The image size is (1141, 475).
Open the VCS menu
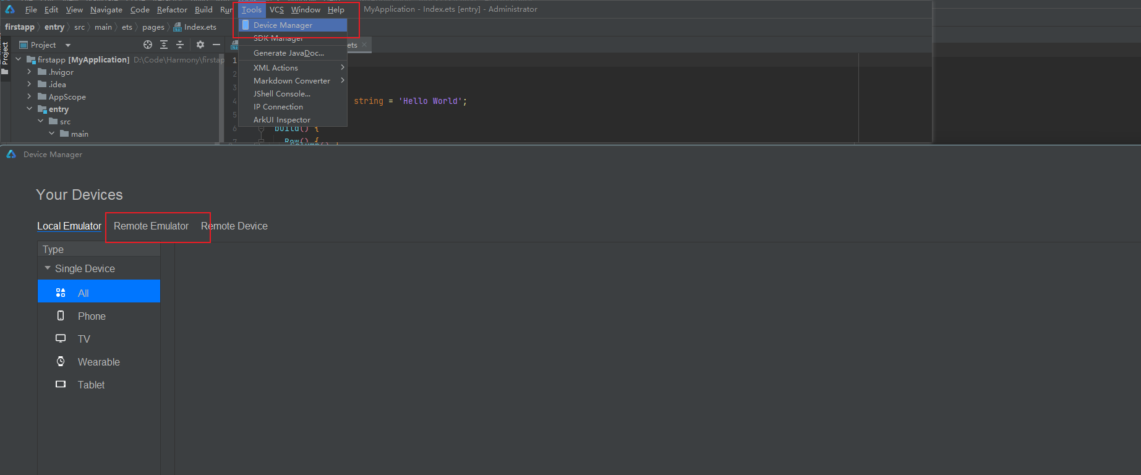[x=277, y=10]
